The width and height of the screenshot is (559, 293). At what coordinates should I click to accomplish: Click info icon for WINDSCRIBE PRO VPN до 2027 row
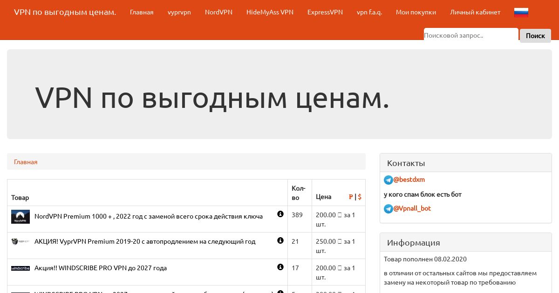pyautogui.click(x=280, y=267)
